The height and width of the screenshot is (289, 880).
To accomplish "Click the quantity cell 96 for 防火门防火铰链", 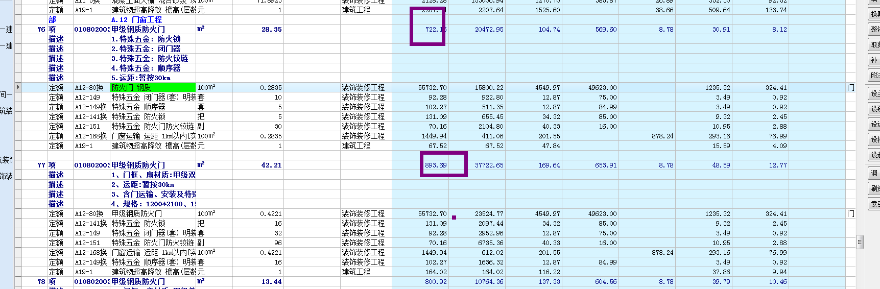I will [278, 243].
